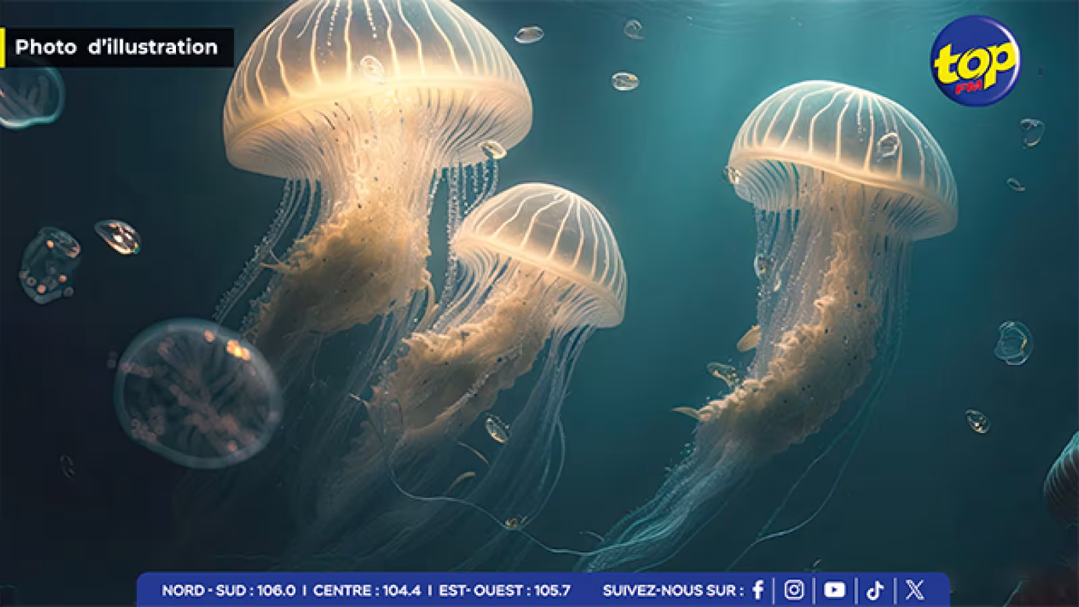Open the YouTube icon in the footer bar
1079x607 pixels.
click(x=834, y=590)
